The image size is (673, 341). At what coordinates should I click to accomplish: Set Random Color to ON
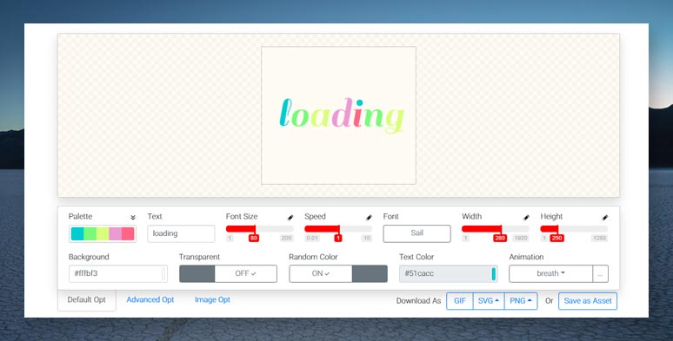[x=321, y=273]
